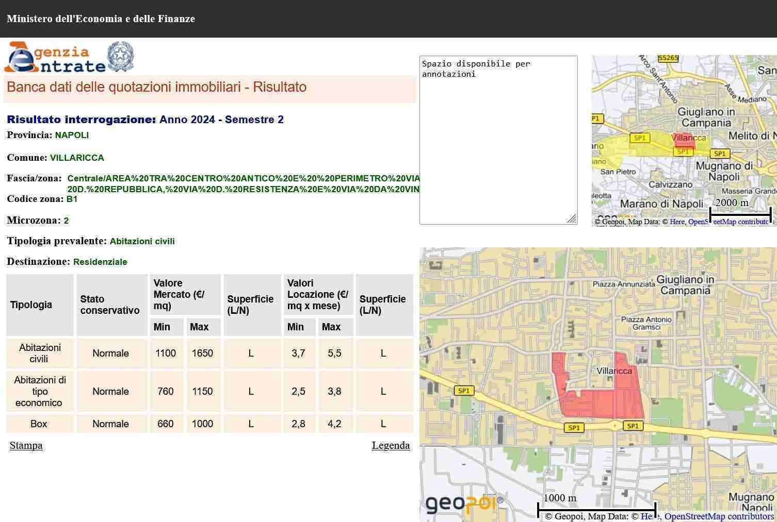This screenshot has width=777, height=522.
Task: Click the Agenzia Entrate logo
Action: coord(54,58)
